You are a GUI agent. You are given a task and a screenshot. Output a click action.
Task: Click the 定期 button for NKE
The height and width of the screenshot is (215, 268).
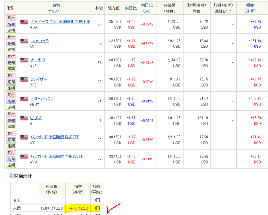coord(11,69)
